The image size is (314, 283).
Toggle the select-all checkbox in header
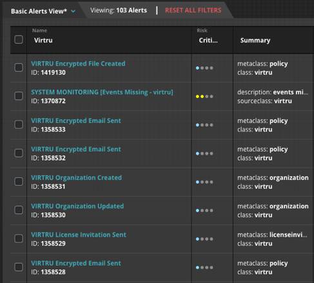[19, 39]
